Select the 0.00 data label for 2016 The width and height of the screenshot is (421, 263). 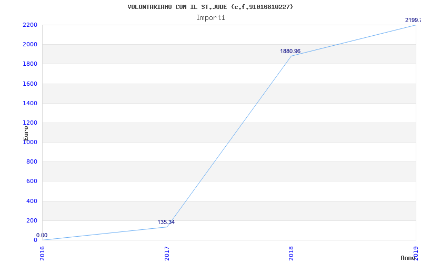(42, 235)
